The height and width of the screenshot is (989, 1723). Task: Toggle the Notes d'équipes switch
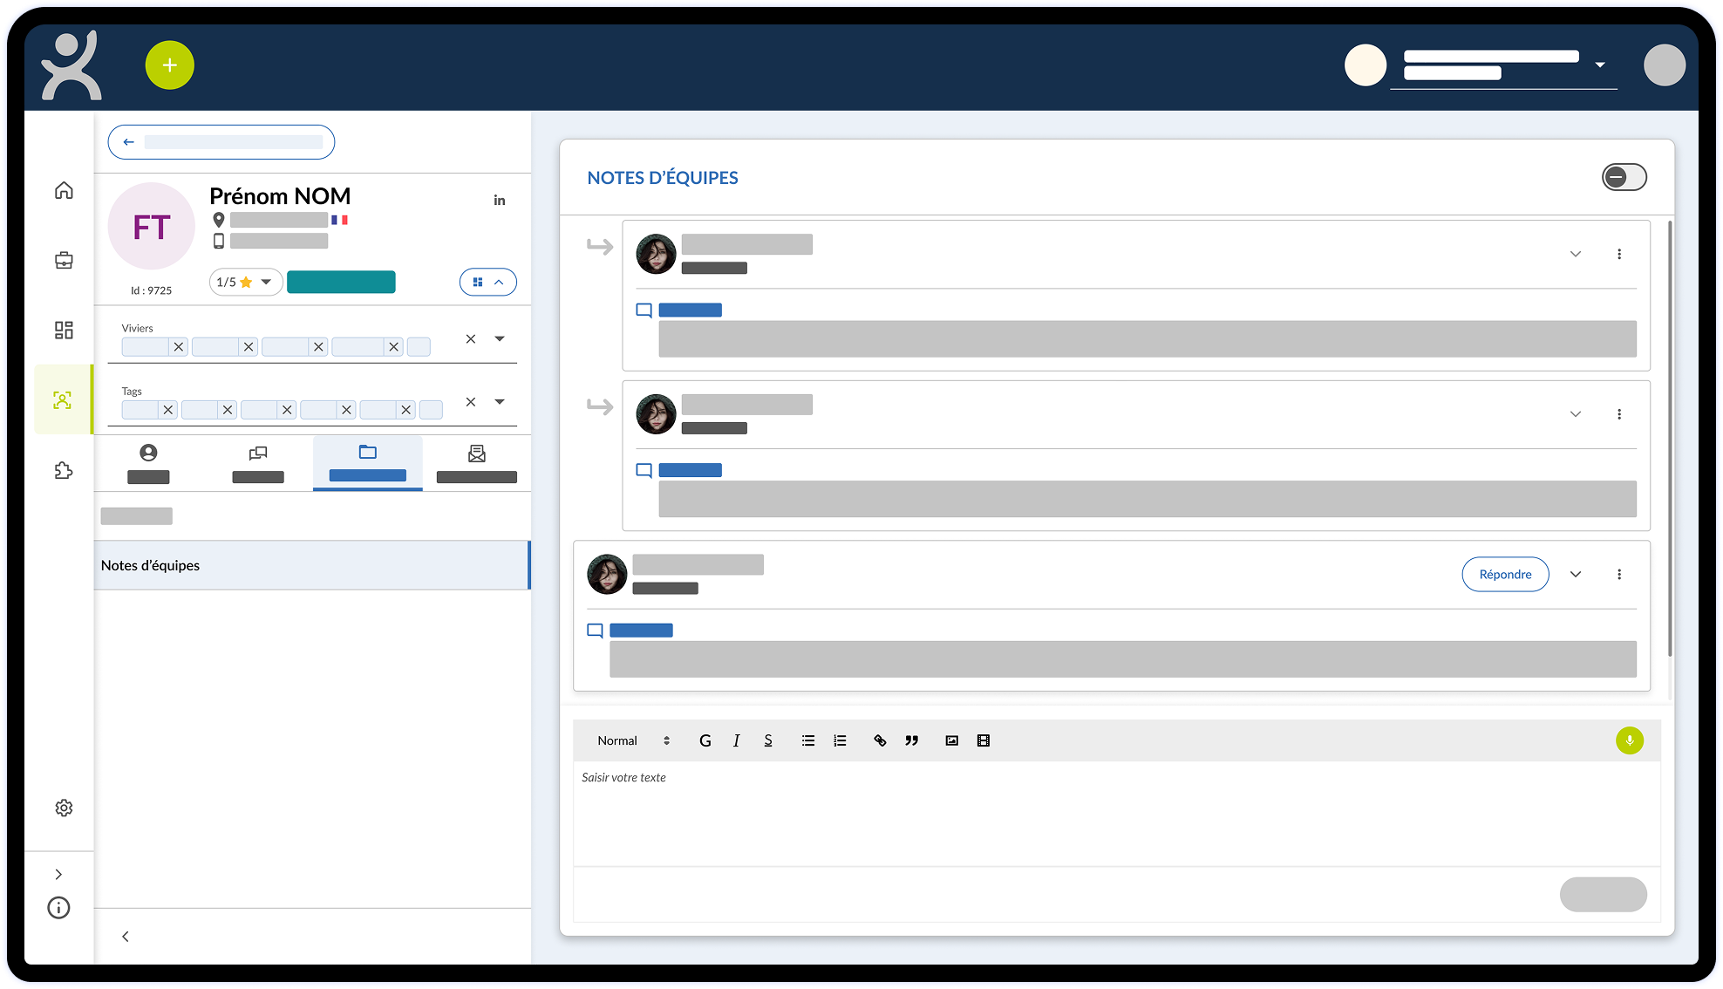pyautogui.click(x=1624, y=177)
